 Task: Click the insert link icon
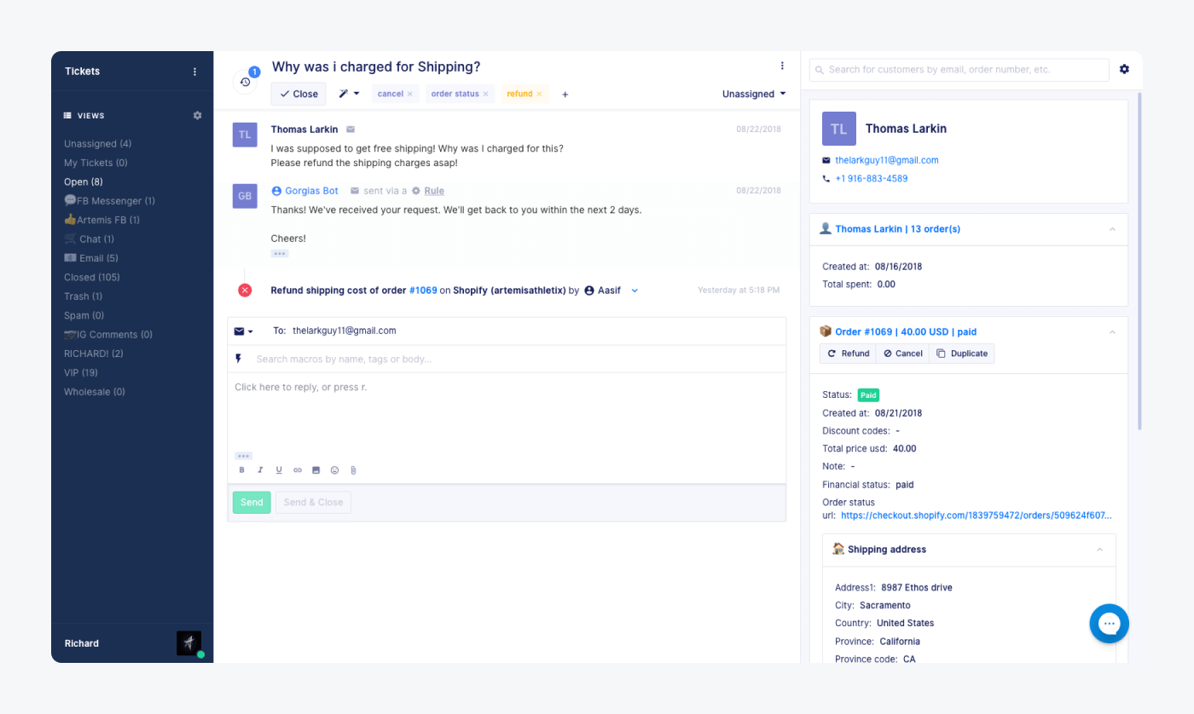pos(297,469)
